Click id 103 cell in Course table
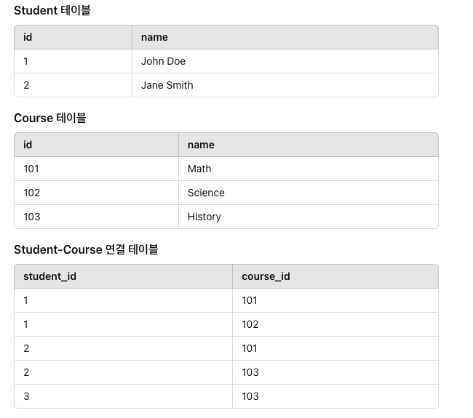 pyautogui.click(x=96, y=217)
